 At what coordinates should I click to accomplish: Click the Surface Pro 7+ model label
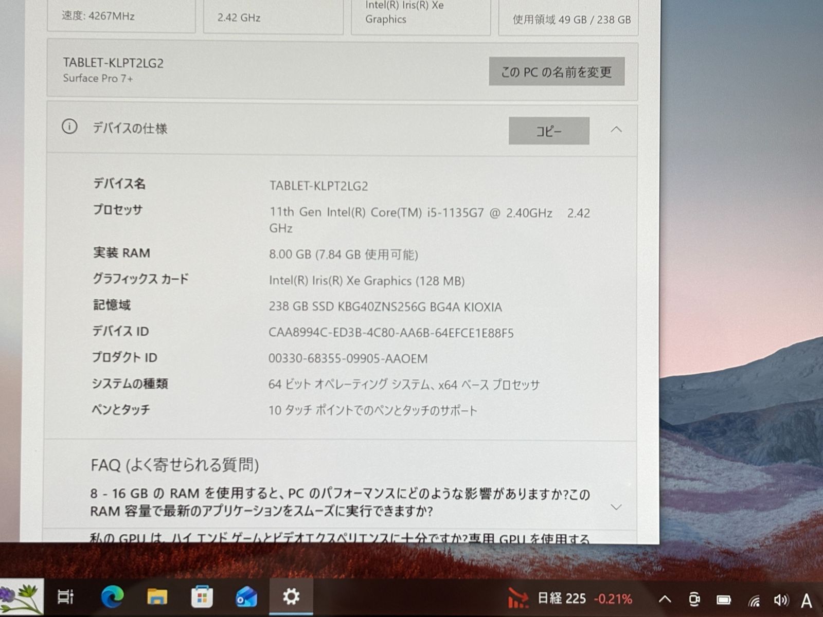tap(98, 78)
